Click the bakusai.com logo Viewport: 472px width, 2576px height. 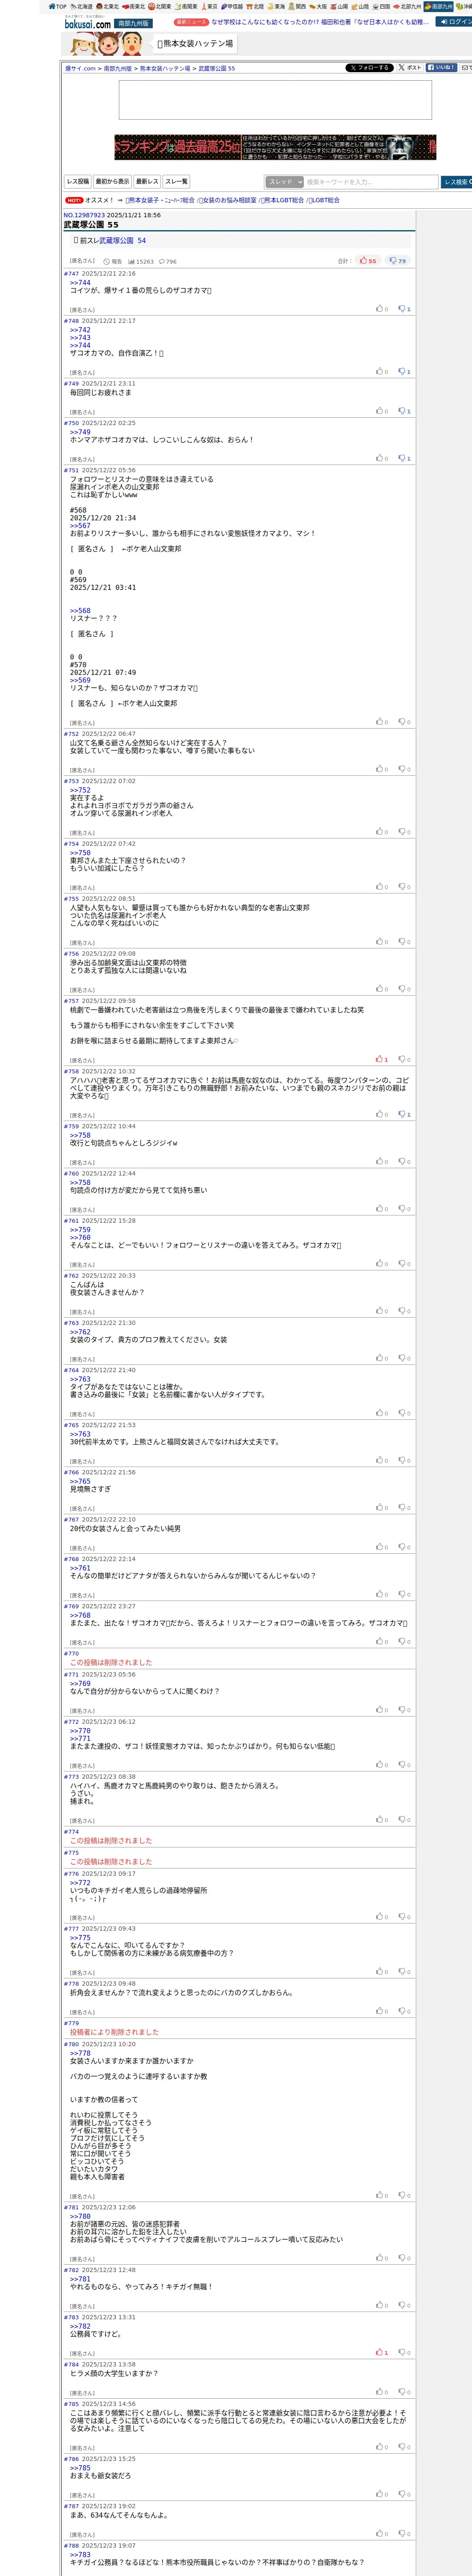click(x=87, y=22)
